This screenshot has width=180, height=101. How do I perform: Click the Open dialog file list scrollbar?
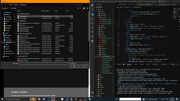click(89, 26)
